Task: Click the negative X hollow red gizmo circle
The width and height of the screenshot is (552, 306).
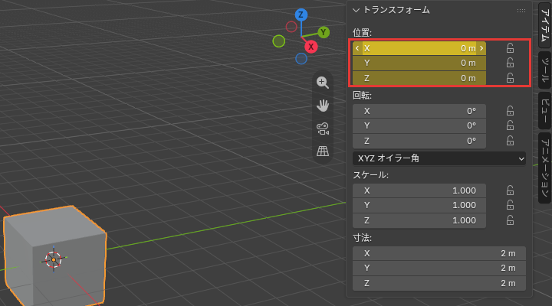Action: (x=291, y=27)
